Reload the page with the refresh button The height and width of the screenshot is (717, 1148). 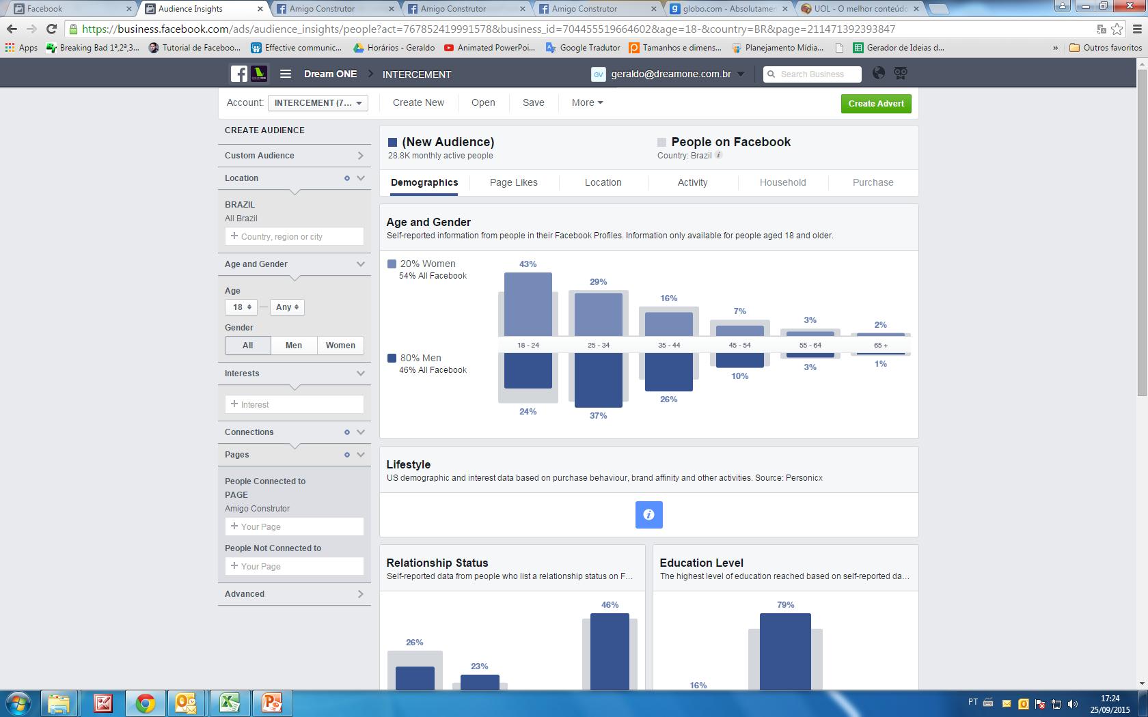51,29
